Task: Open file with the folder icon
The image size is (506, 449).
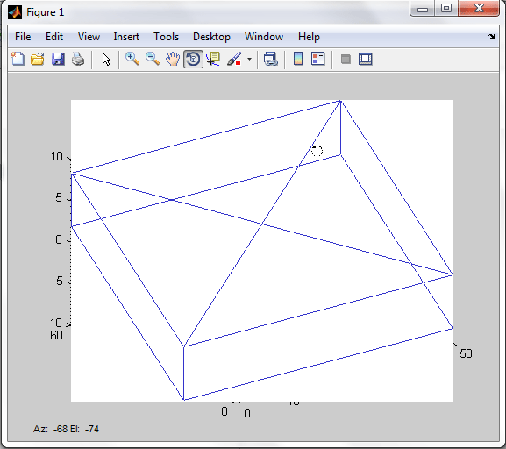Action: 38,59
